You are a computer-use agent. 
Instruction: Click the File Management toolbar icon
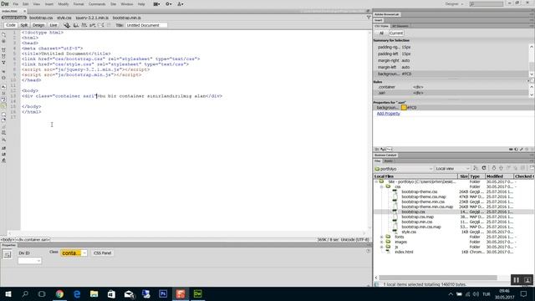76,25
